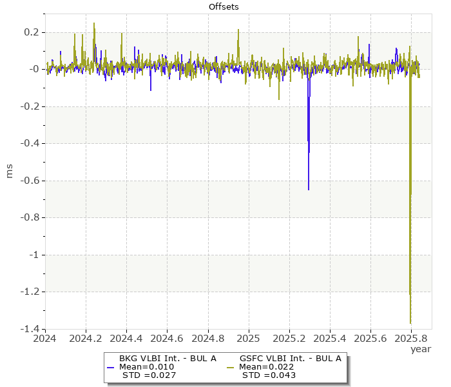451x387 pixels.
Task: Click the olive peak just before 2025
Action: point(238,30)
